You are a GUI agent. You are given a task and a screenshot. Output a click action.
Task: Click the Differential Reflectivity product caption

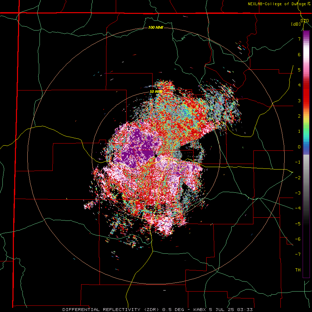[x=157, y=310]
